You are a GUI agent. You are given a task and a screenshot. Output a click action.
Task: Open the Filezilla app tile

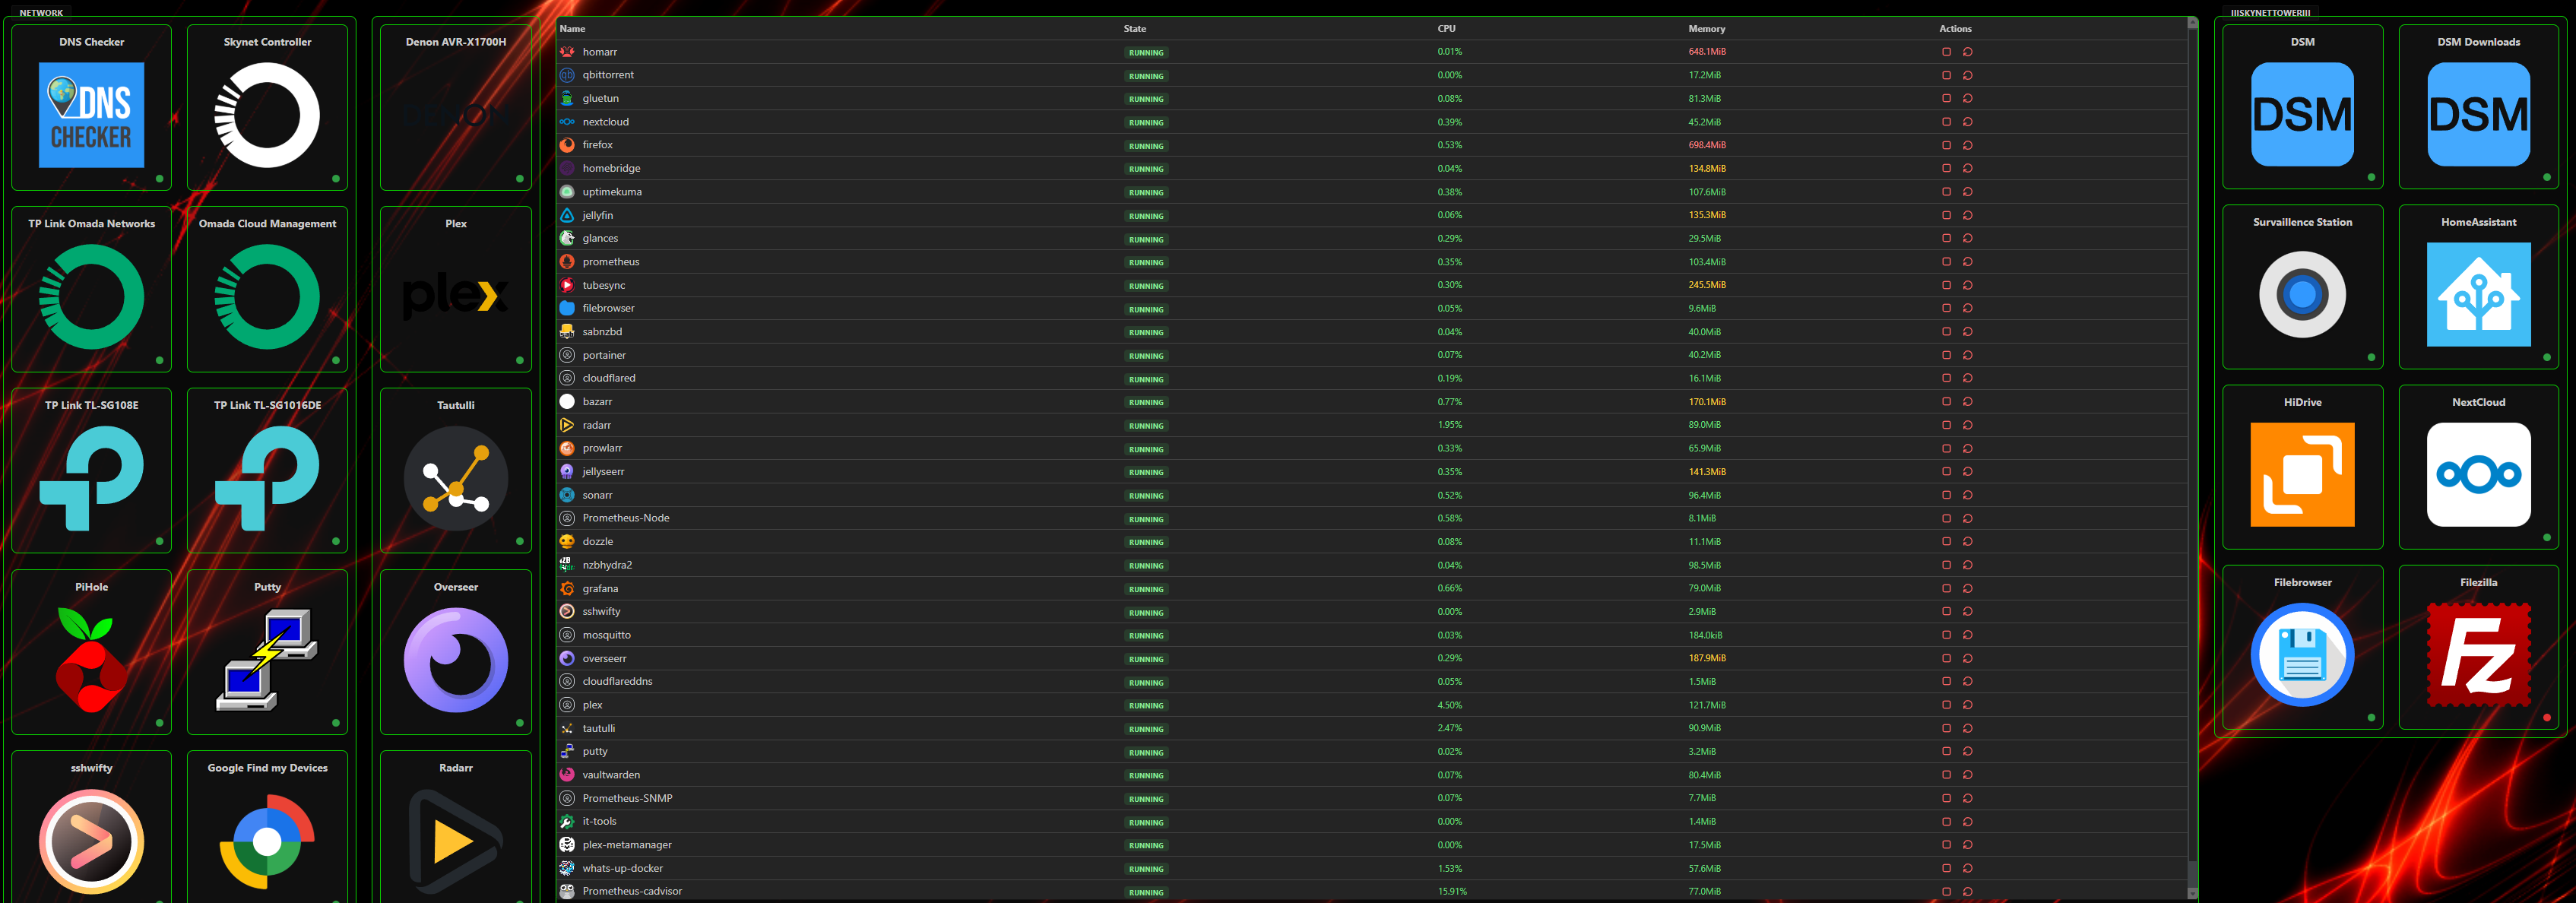pyautogui.click(x=2478, y=654)
